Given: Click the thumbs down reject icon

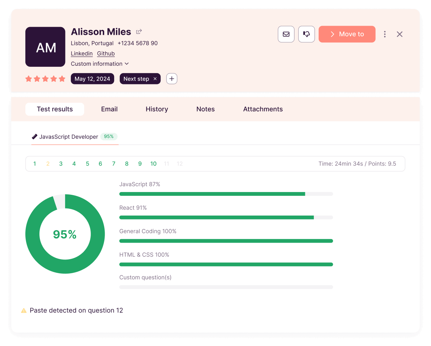Looking at the screenshot, I should 306,34.
